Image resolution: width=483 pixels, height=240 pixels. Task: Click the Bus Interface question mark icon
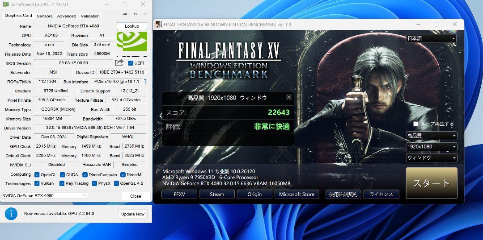pos(145,82)
